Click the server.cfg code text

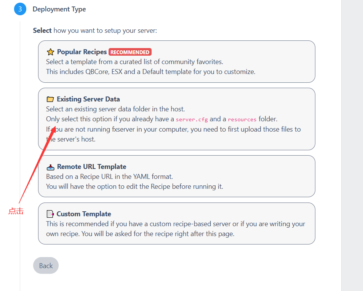pyautogui.click(x=192, y=119)
